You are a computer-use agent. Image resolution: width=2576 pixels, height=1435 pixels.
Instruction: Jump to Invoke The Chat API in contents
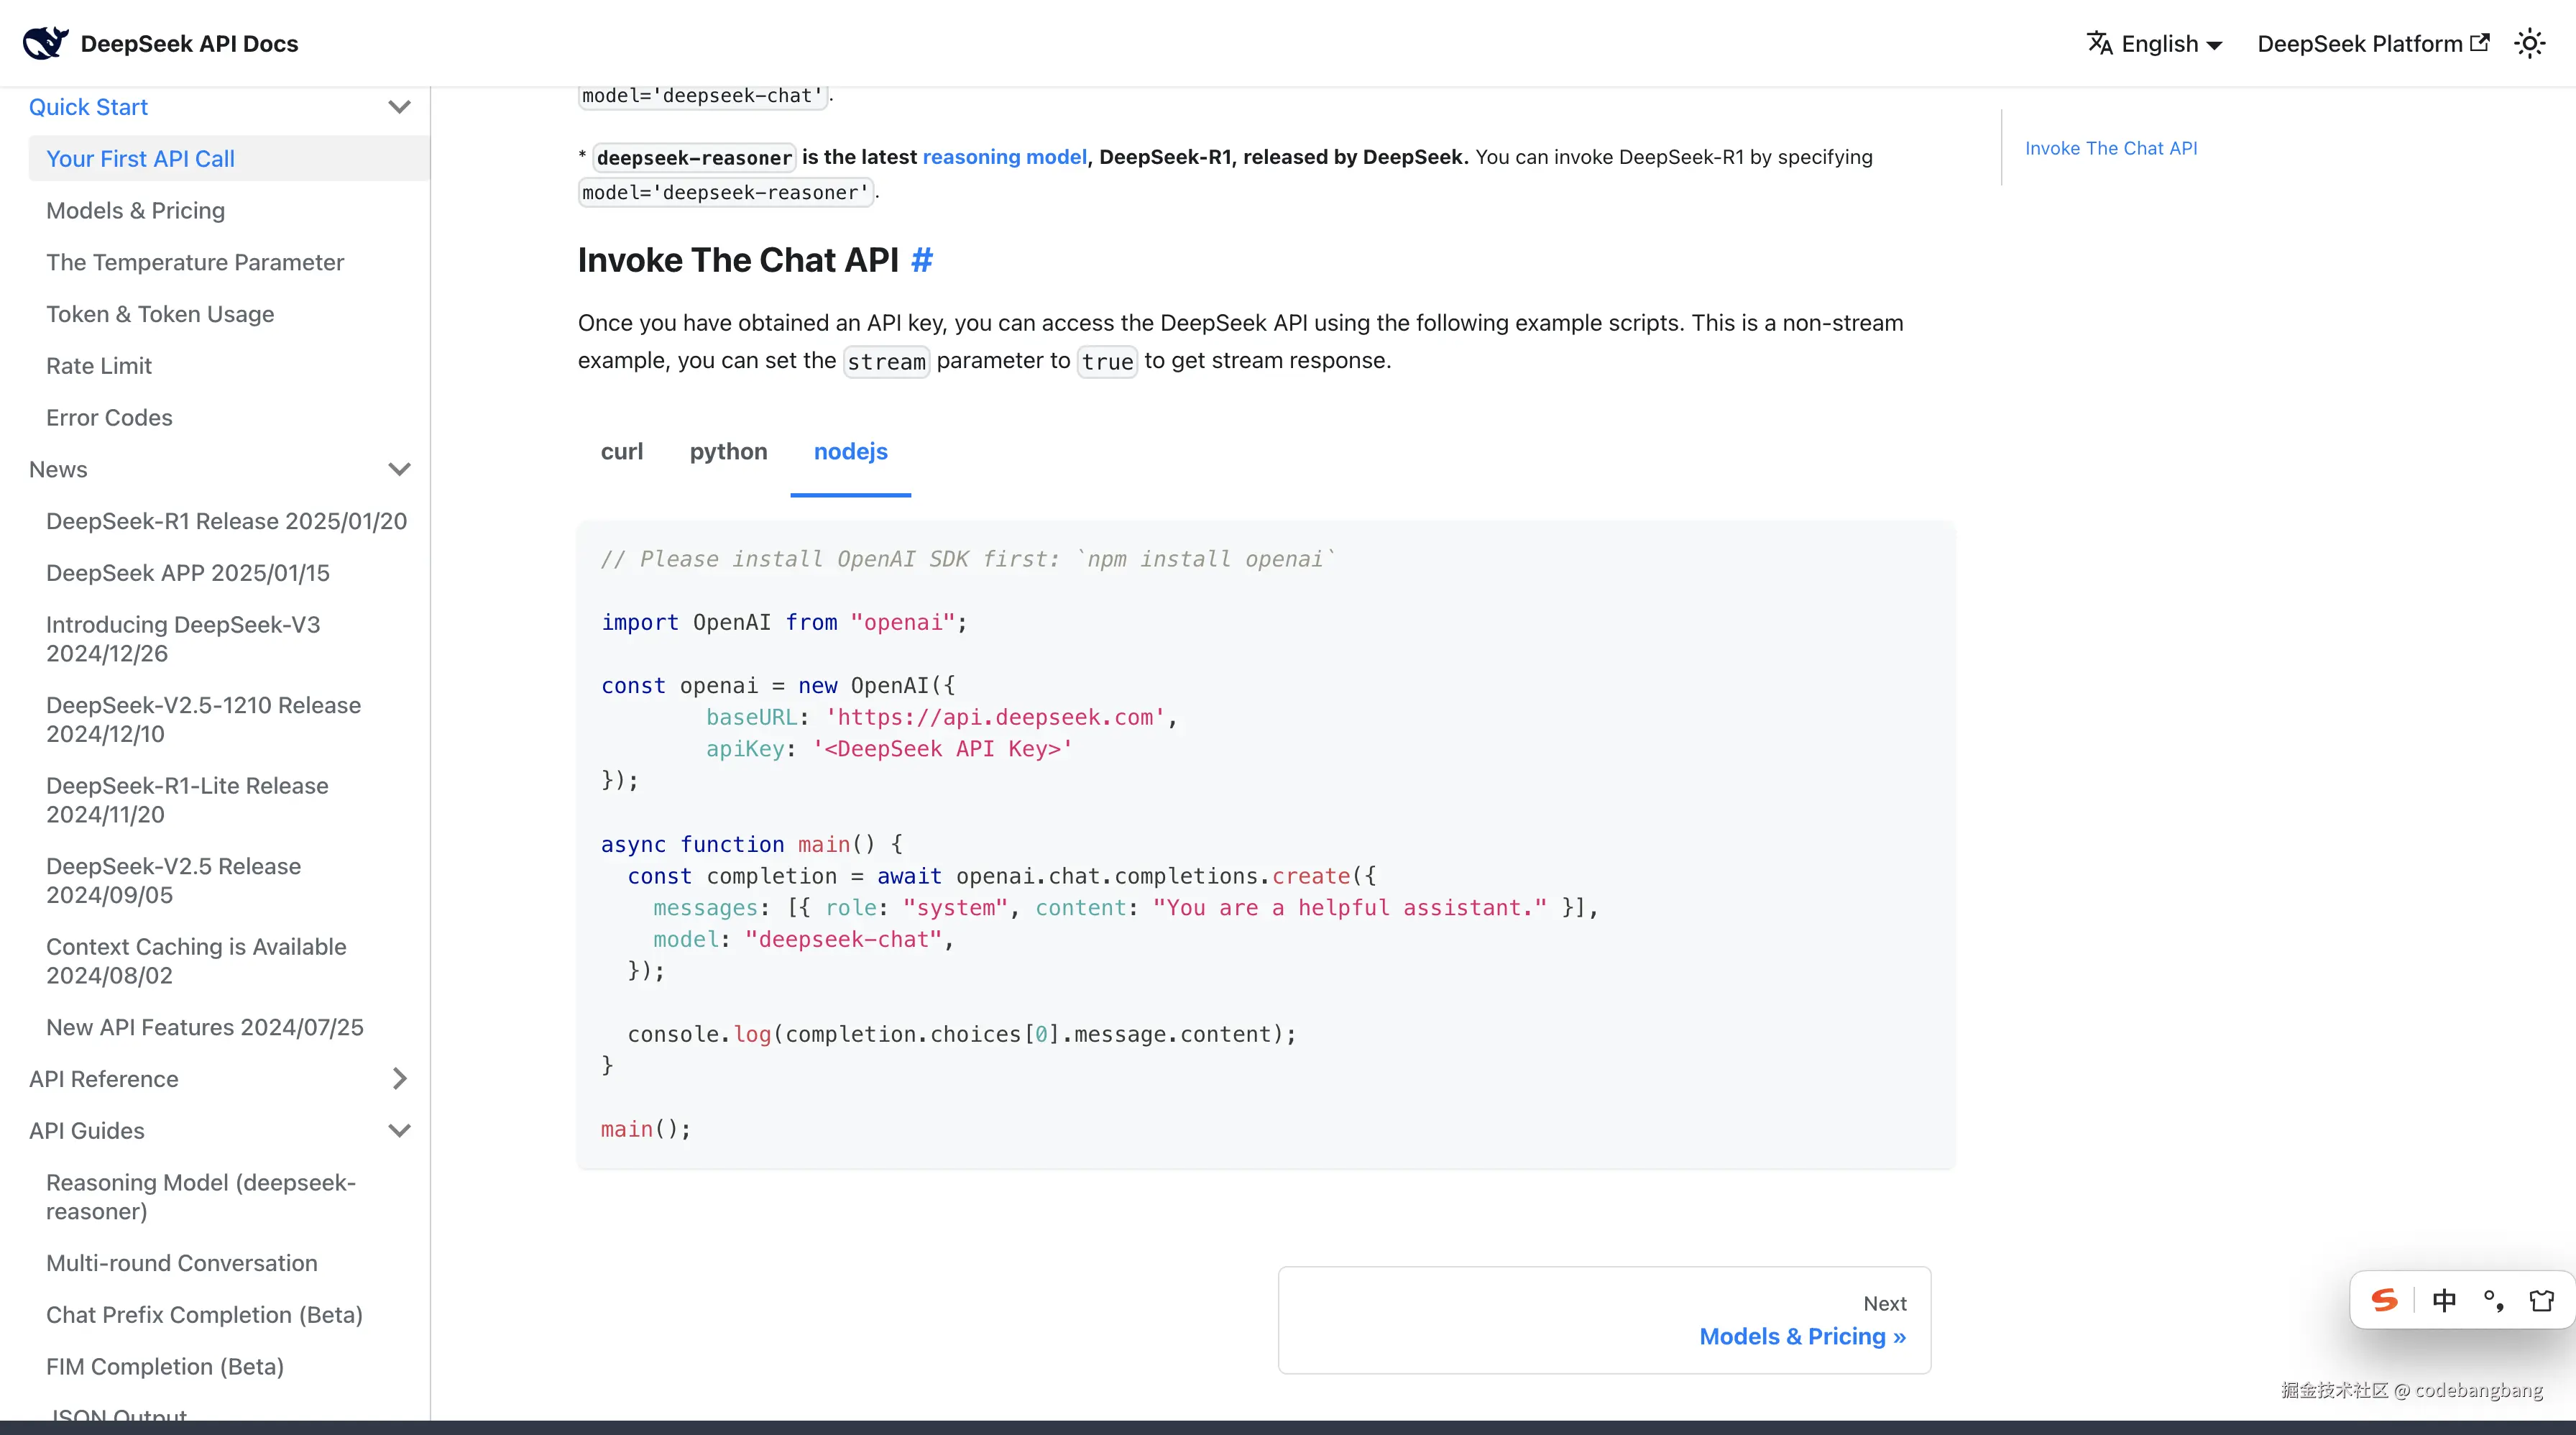tap(2111, 148)
